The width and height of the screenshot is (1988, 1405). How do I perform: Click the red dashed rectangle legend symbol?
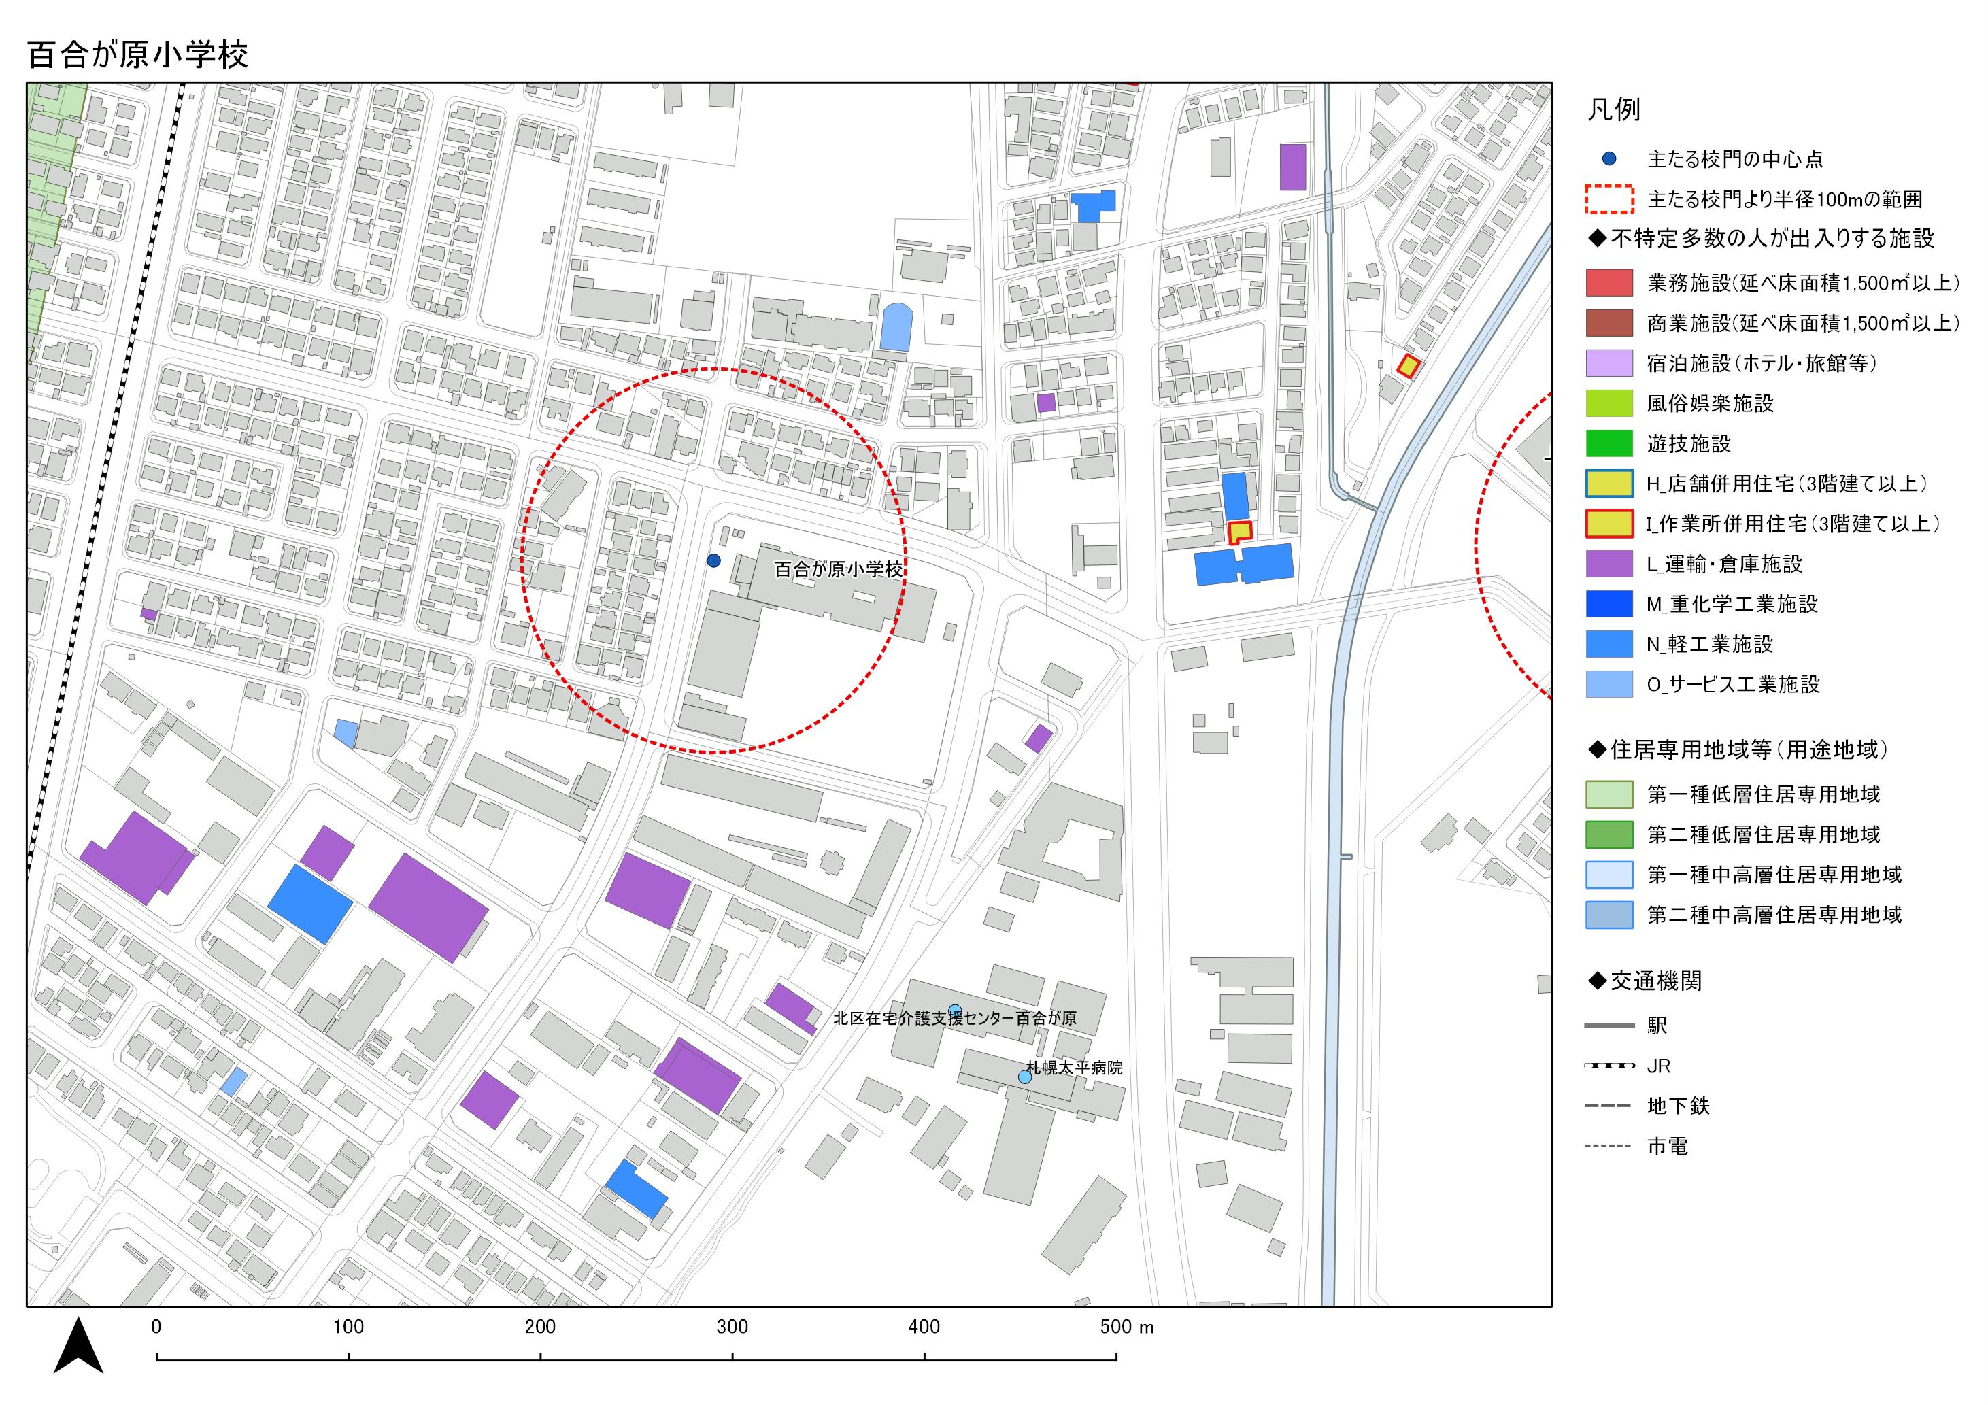pos(1608,199)
